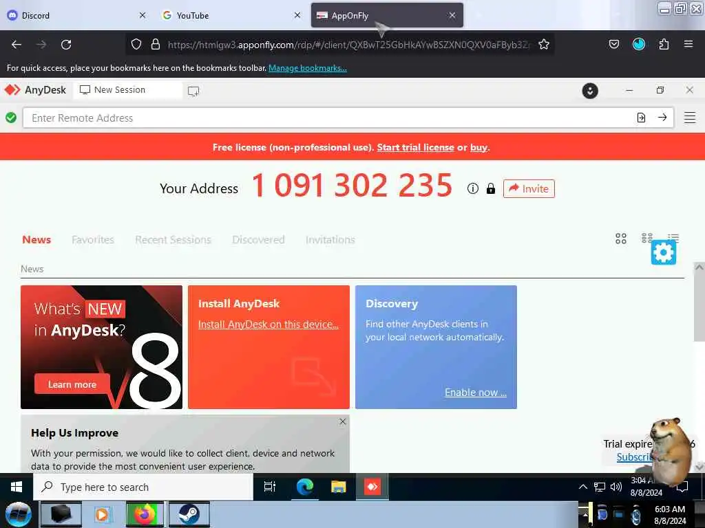Open the shield tracking protection icon
Viewport: 705px width, 528px height.
point(136,44)
